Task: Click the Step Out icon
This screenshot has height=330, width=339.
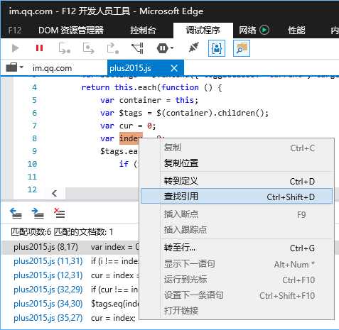Action: 112,48
